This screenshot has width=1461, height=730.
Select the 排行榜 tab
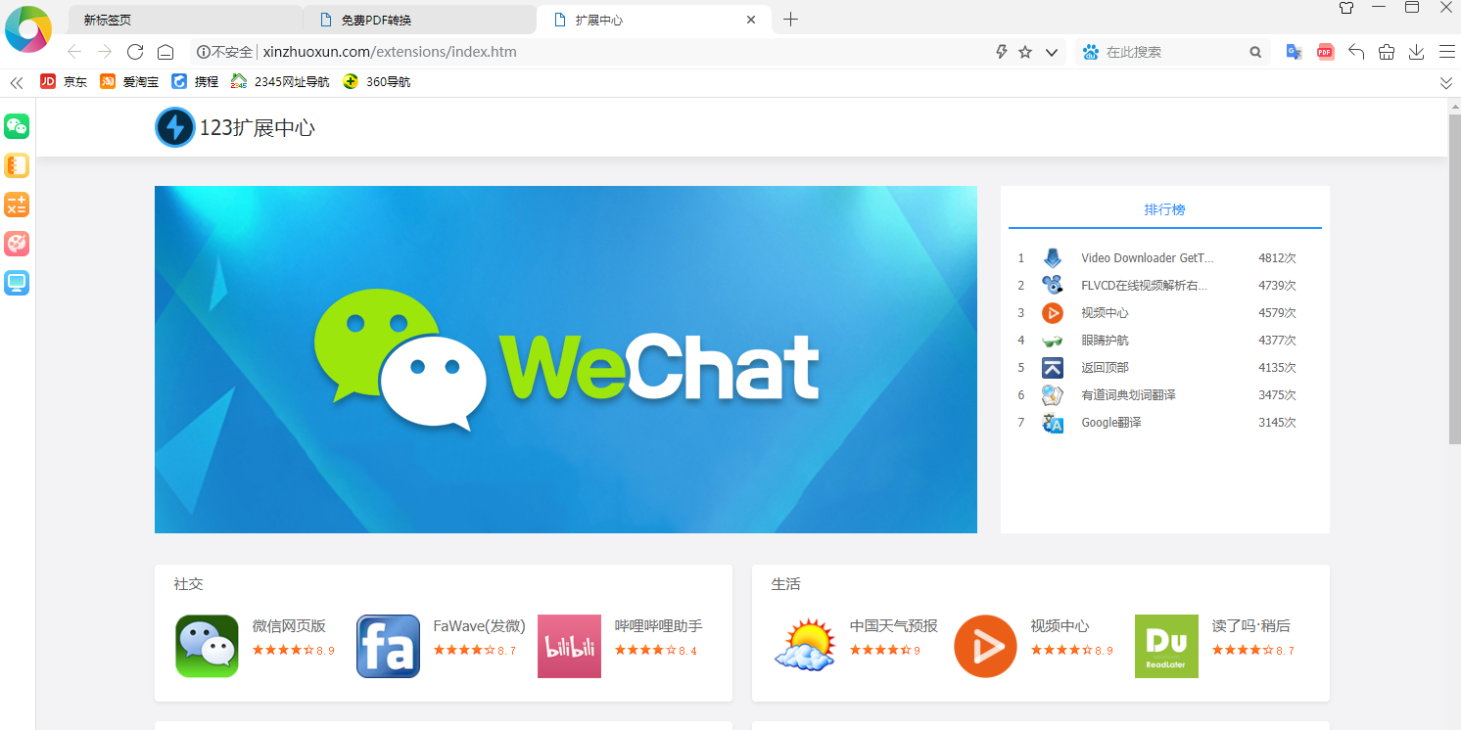[1165, 209]
